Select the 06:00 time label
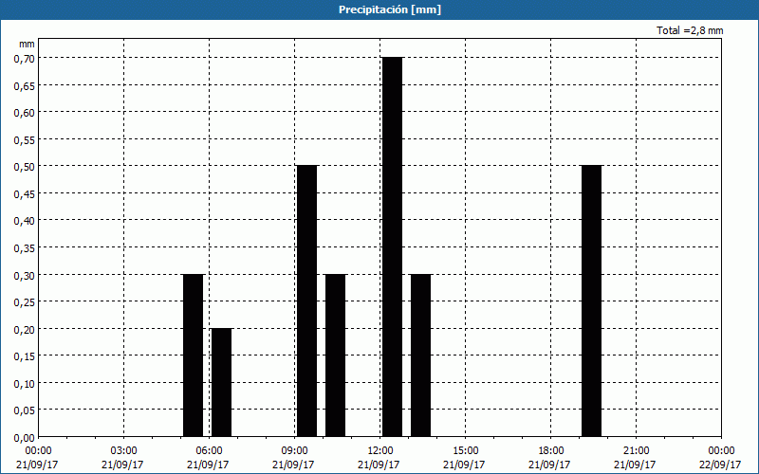 [210, 451]
